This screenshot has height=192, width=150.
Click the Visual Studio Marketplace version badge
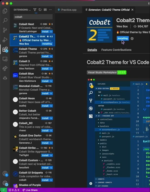click(x=106, y=72)
